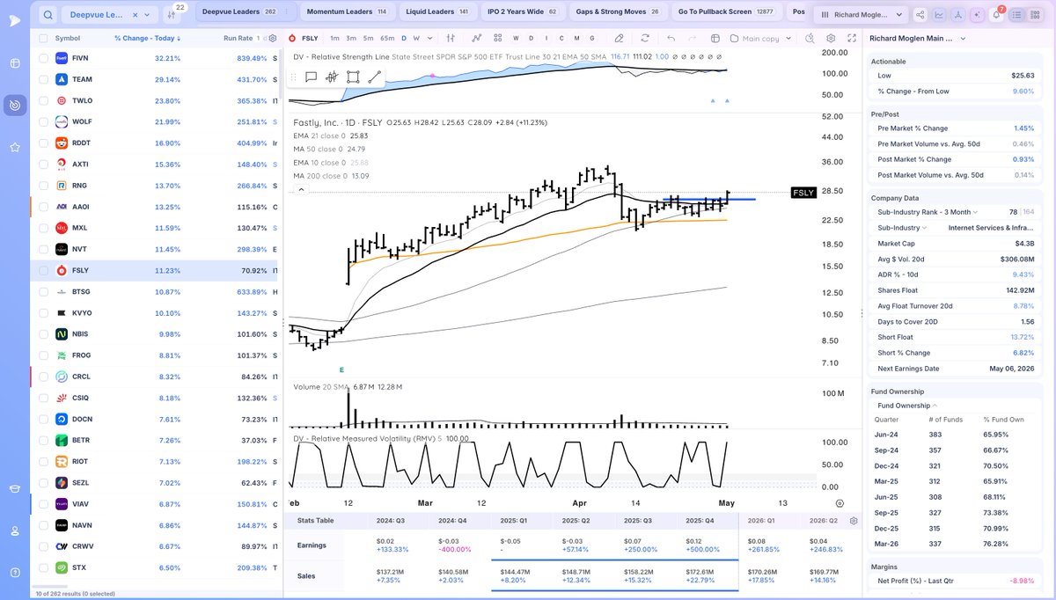
Task: Open Stats Table settings gear
Action: coord(853,521)
